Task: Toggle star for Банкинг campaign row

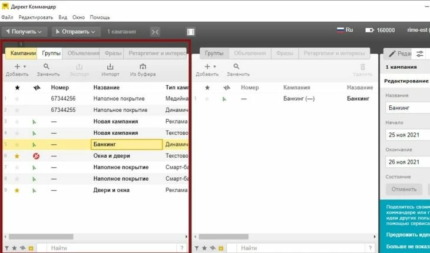Action: (17, 145)
